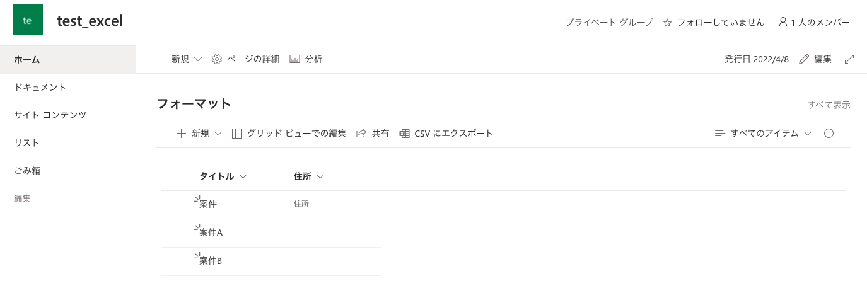Viewport: 867px width, 293px height.
Task: Click the star icon to follow site
Action: pos(668,23)
